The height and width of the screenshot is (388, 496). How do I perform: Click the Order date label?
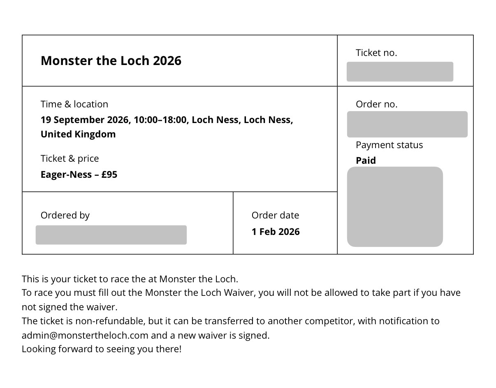tap(276, 215)
